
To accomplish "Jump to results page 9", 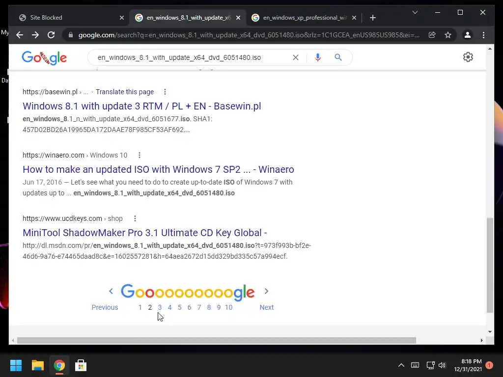I will pos(219,307).
